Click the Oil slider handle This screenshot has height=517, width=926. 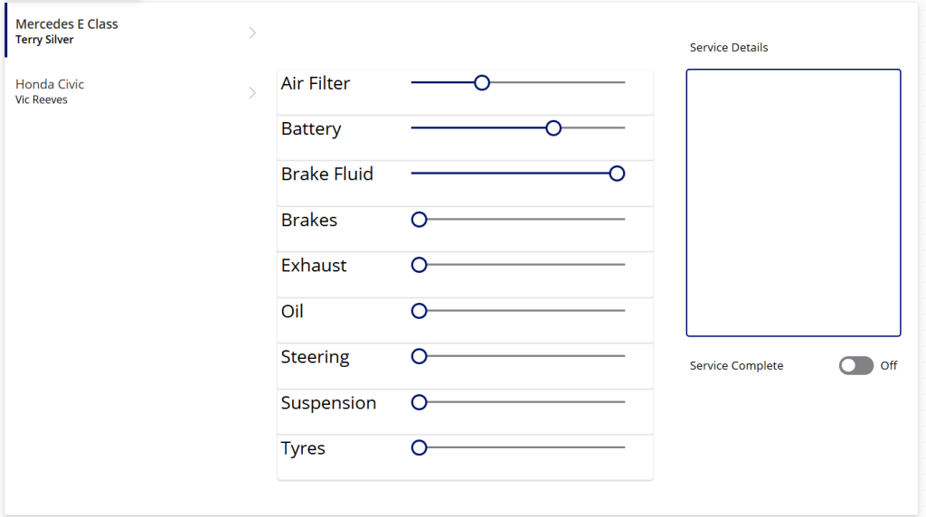[x=419, y=311]
